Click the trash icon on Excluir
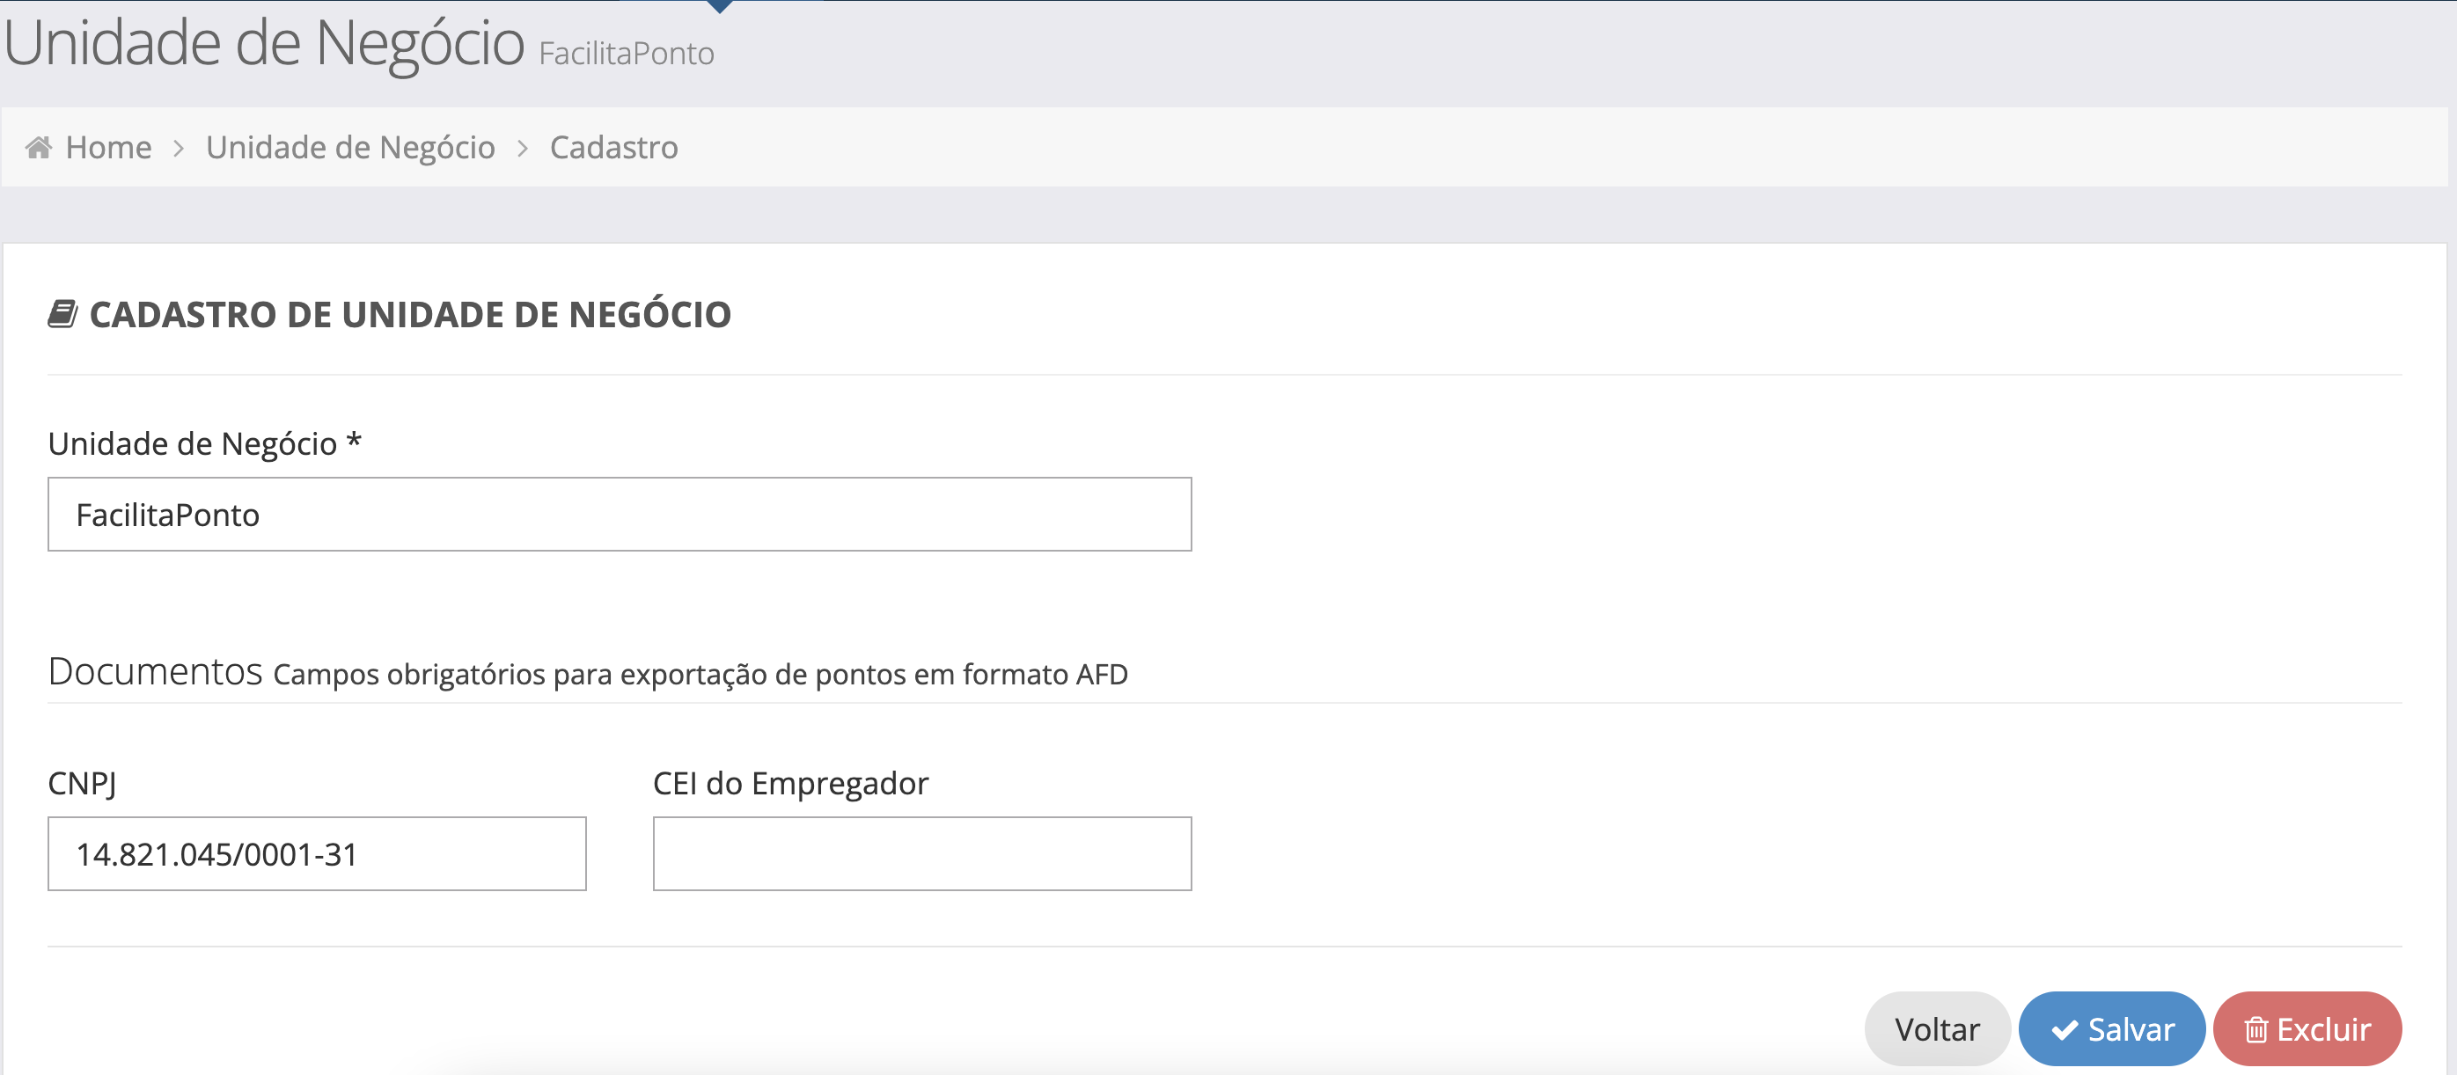The image size is (2457, 1075). [2255, 1030]
